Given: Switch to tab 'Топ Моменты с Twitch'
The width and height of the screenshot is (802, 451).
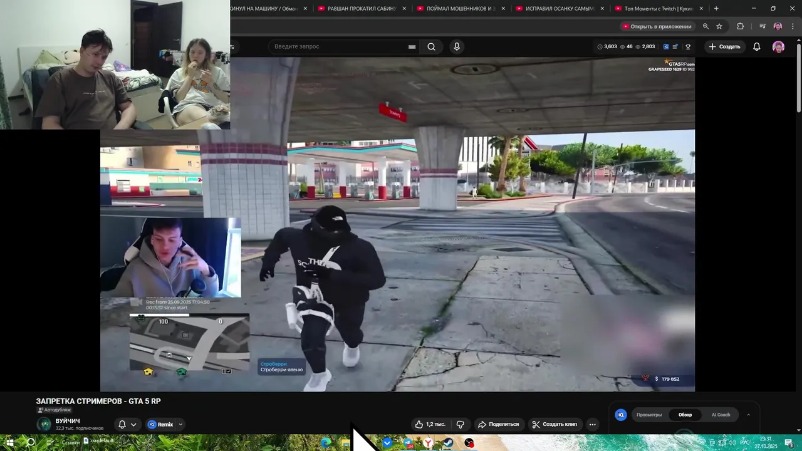Looking at the screenshot, I should pyautogui.click(x=658, y=9).
